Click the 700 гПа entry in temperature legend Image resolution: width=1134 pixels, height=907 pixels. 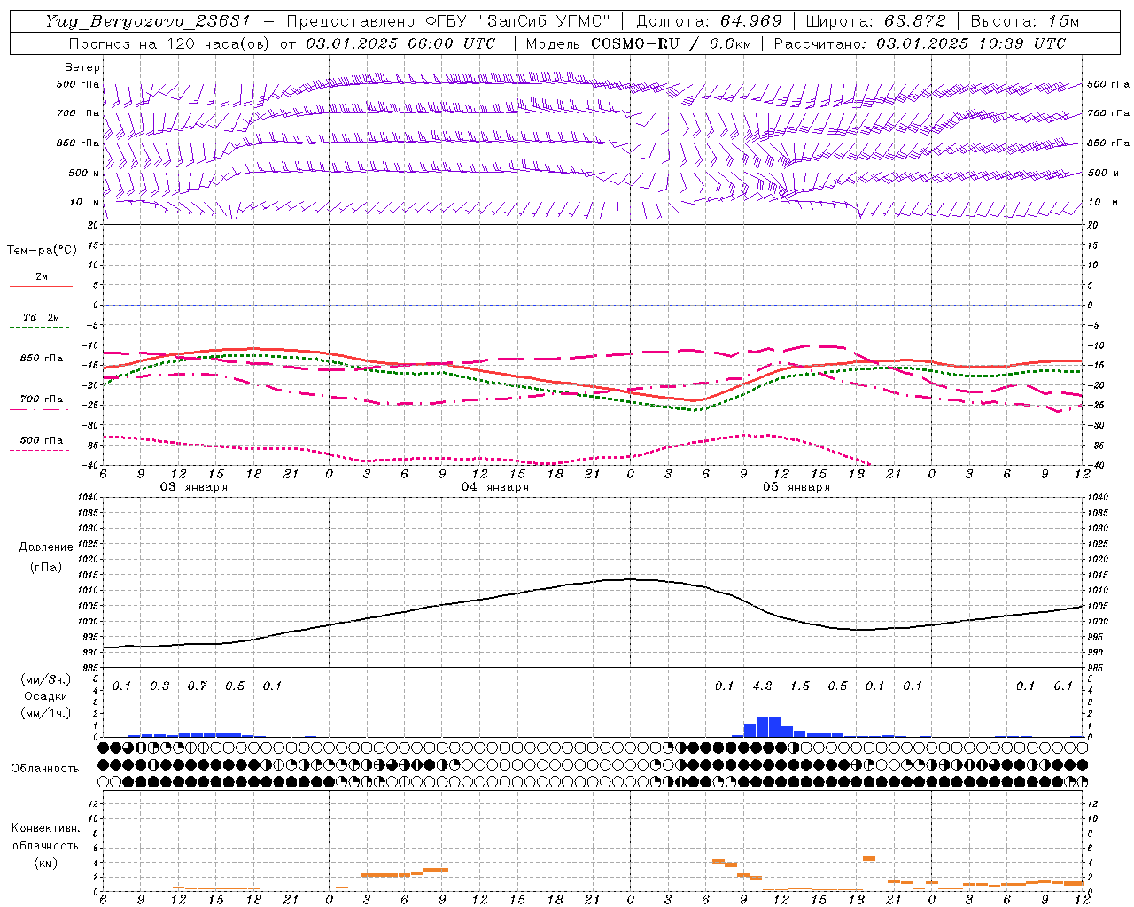(42, 399)
